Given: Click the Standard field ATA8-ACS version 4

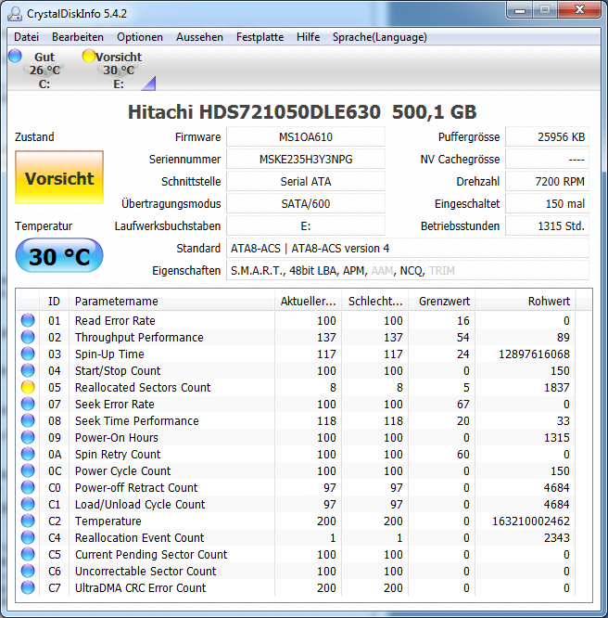Looking at the screenshot, I should pos(408,249).
